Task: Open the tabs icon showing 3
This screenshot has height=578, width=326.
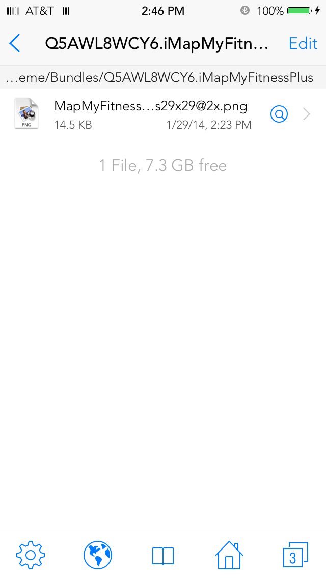Action: click(295, 555)
